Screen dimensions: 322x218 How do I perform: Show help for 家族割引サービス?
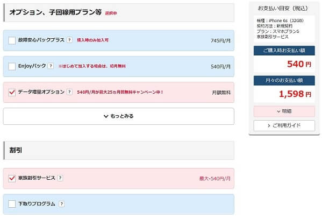click(60, 178)
